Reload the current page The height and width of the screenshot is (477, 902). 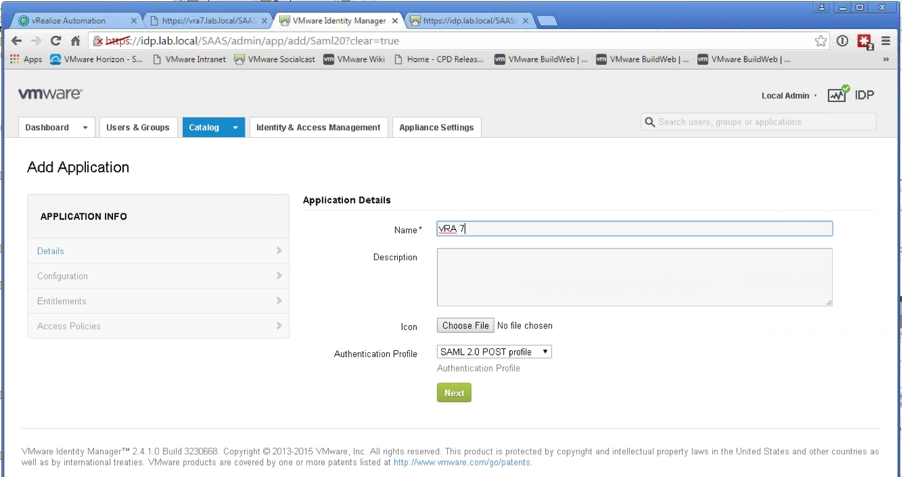pos(56,41)
